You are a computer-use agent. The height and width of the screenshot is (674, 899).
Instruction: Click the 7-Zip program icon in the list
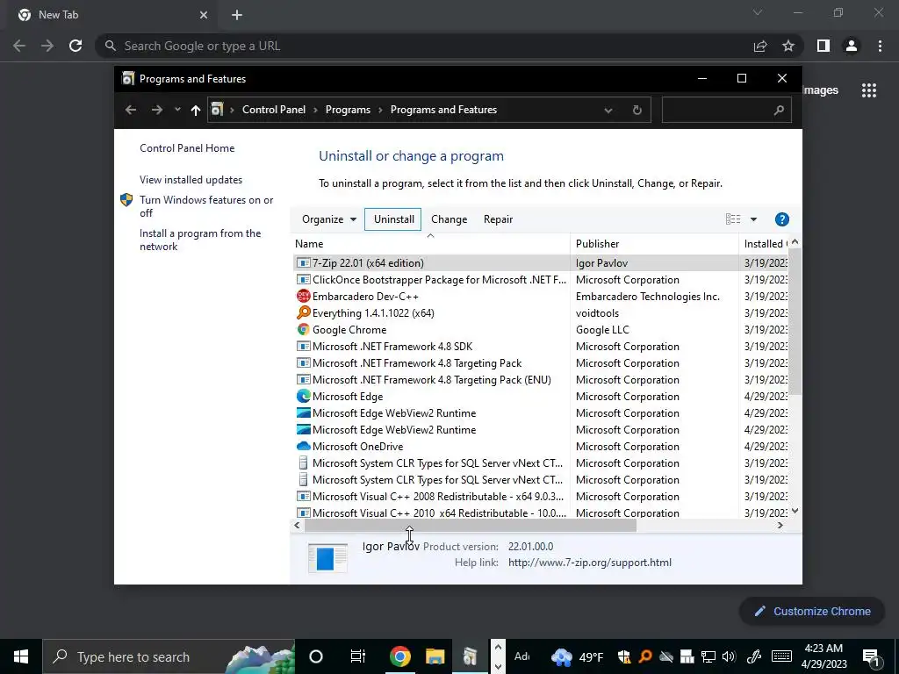tap(303, 263)
